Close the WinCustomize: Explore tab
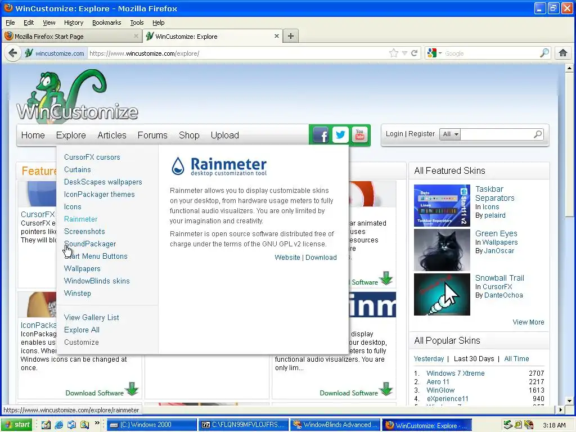Image resolution: width=576 pixels, height=432 pixels. click(x=277, y=36)
